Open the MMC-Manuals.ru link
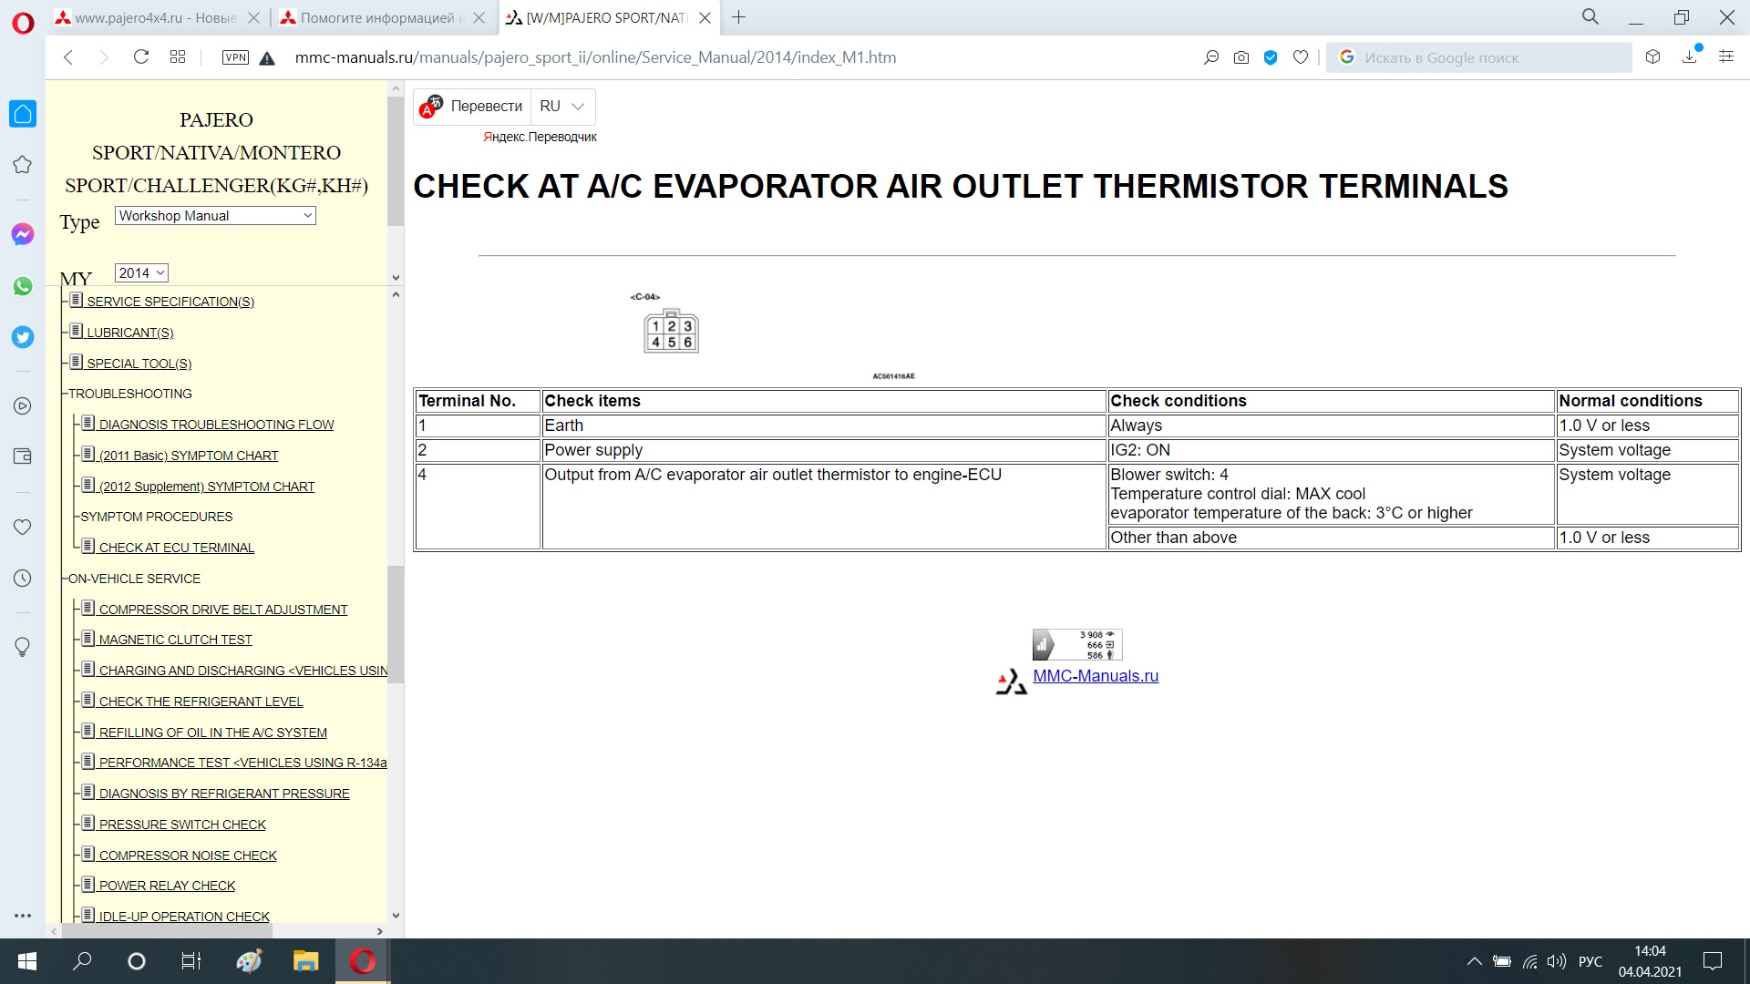Screen dimensions: 1750x984 tap(1095, 676)
